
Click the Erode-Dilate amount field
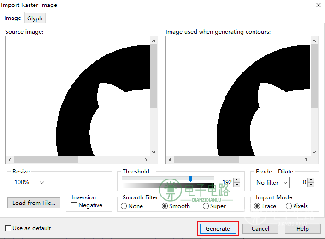pos(300,182)
